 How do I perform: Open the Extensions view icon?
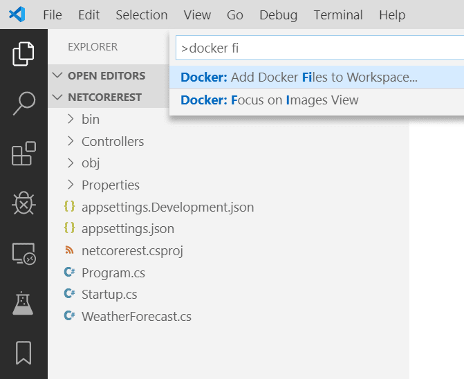click(24, 154)
